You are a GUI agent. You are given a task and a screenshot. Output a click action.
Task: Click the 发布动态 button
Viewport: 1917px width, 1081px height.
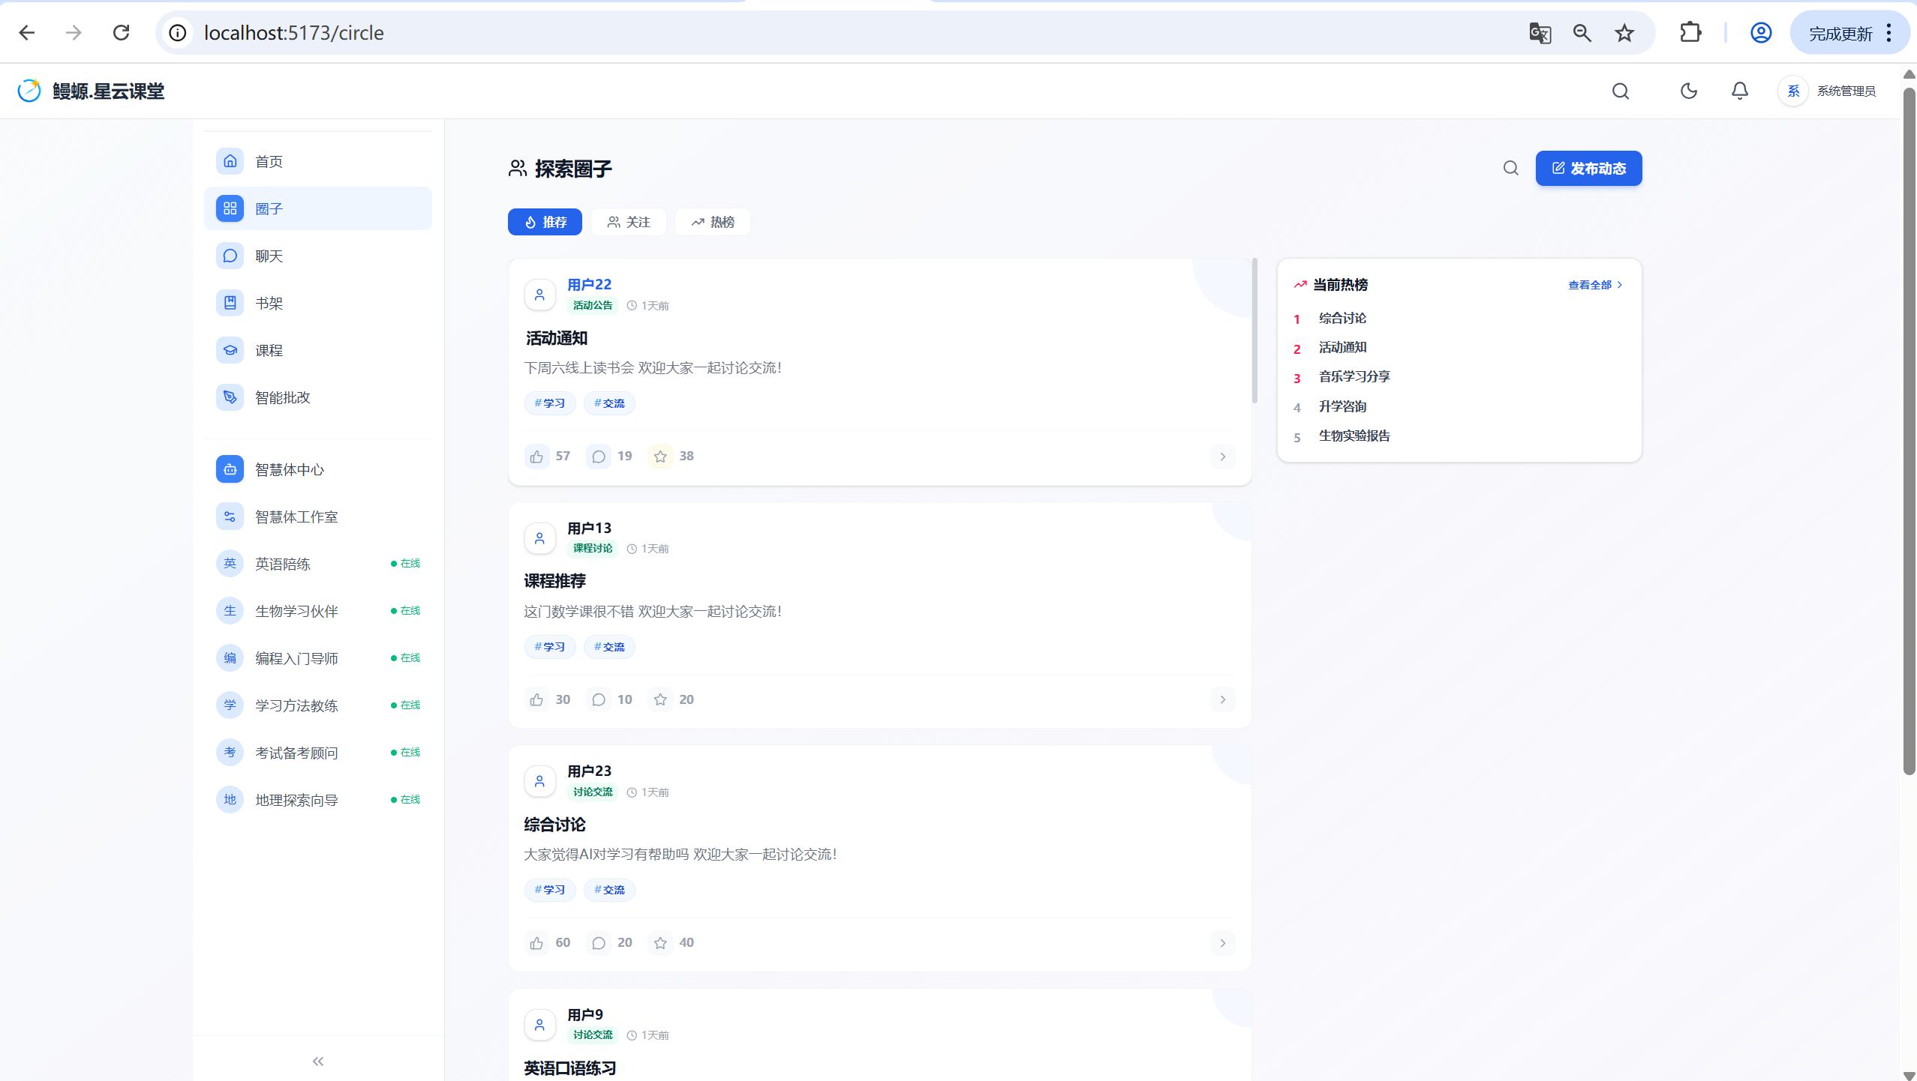(1588, 168)
